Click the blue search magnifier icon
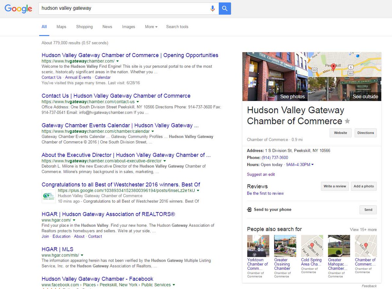The image size is (392, 289). [x=224, y=8]
